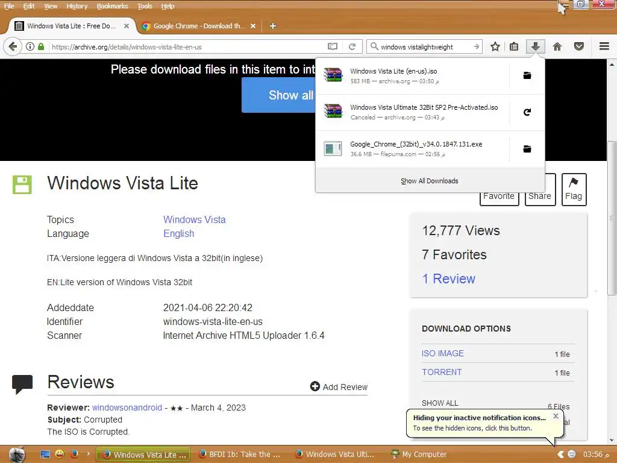Close the Windows Vista Lite tab
Image resolution: width=617 pixels, height=463 pixels.
[127, 26]
